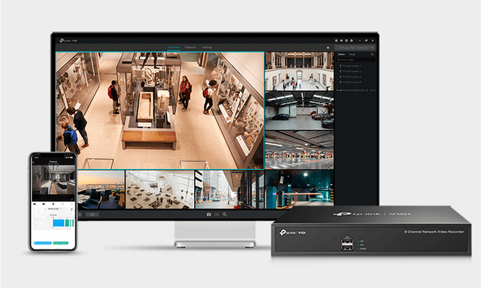The image size is (481, 288).
Task: Switch to the Live View tab
Action: (x=173, y=47)
